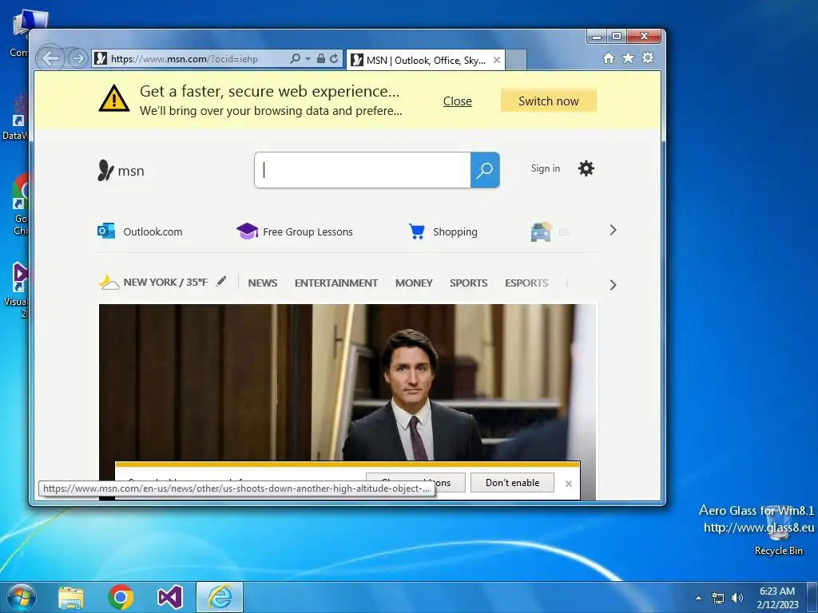The width and height of the screenshot is (818, 613).
Task: Open the ENTERTAINMENT category
Action: coord(336,283)
